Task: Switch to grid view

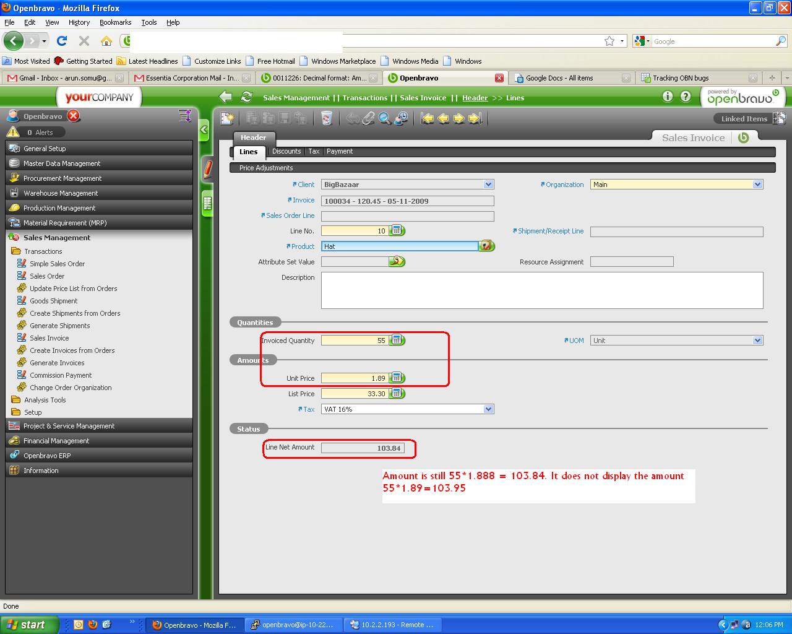Action: 208,204
